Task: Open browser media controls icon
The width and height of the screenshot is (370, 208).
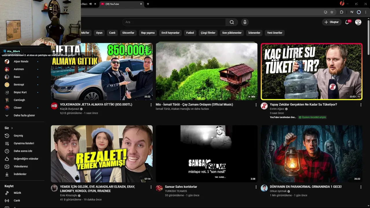Action: point(352,12)
